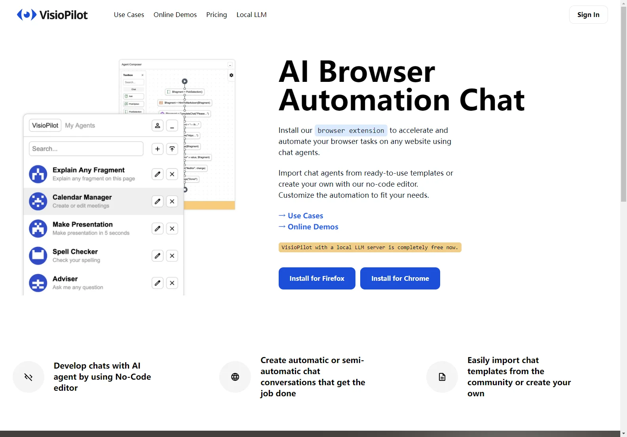The image size is (627, 437).
Task: Click the globe feature icon
Action: (235, 377)
